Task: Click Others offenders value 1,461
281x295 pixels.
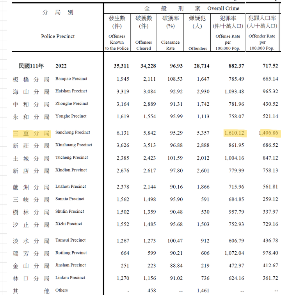Action: pyautogui.click(x=203, y=291)
